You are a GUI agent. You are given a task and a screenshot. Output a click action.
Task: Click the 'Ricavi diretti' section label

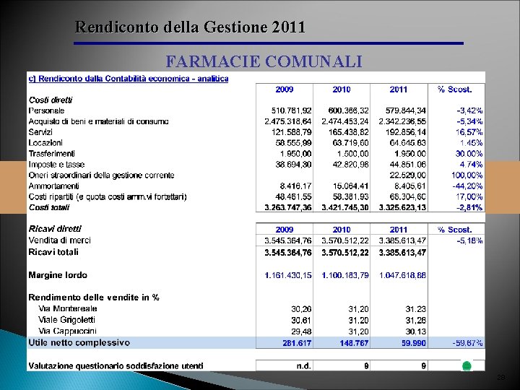55,229
